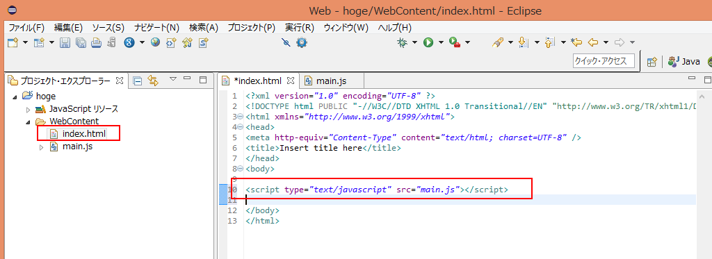Click the Print toolbar icon

[96, 42]
